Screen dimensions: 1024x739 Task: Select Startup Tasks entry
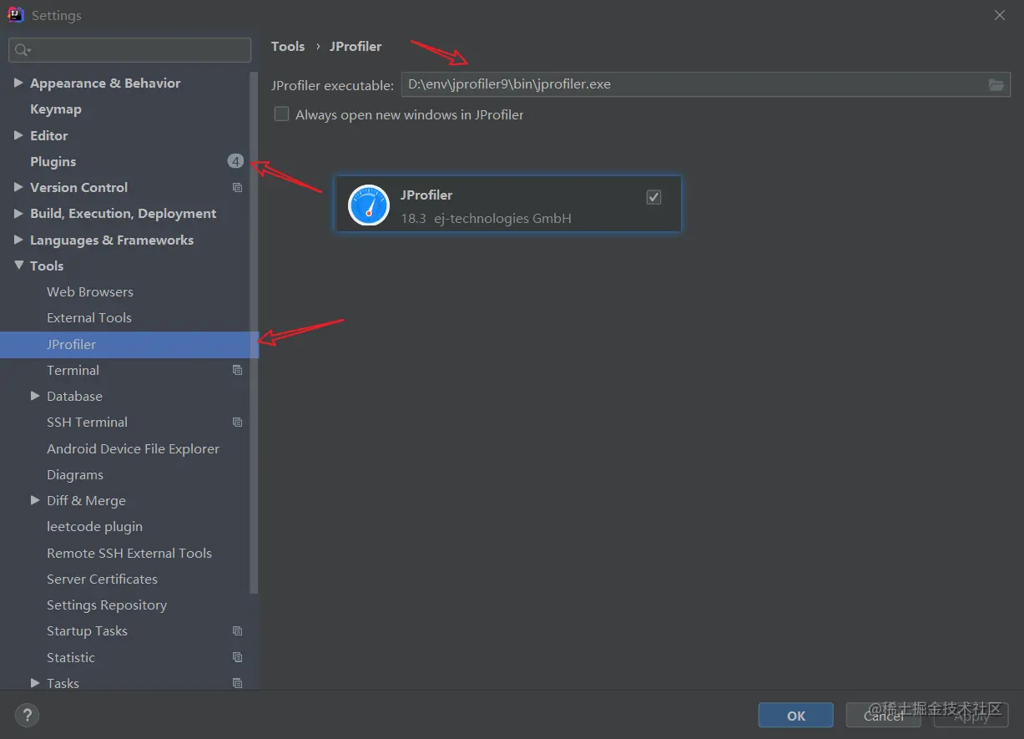pyautogui.click(x=87, y=631)
